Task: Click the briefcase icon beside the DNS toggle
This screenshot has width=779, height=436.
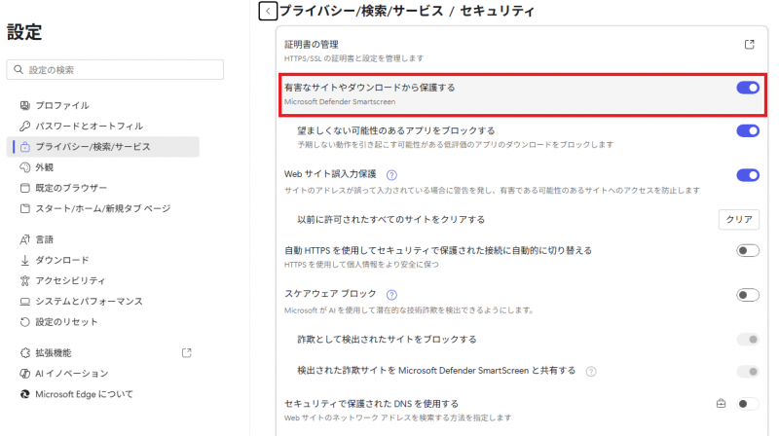Action: point(721,403)
